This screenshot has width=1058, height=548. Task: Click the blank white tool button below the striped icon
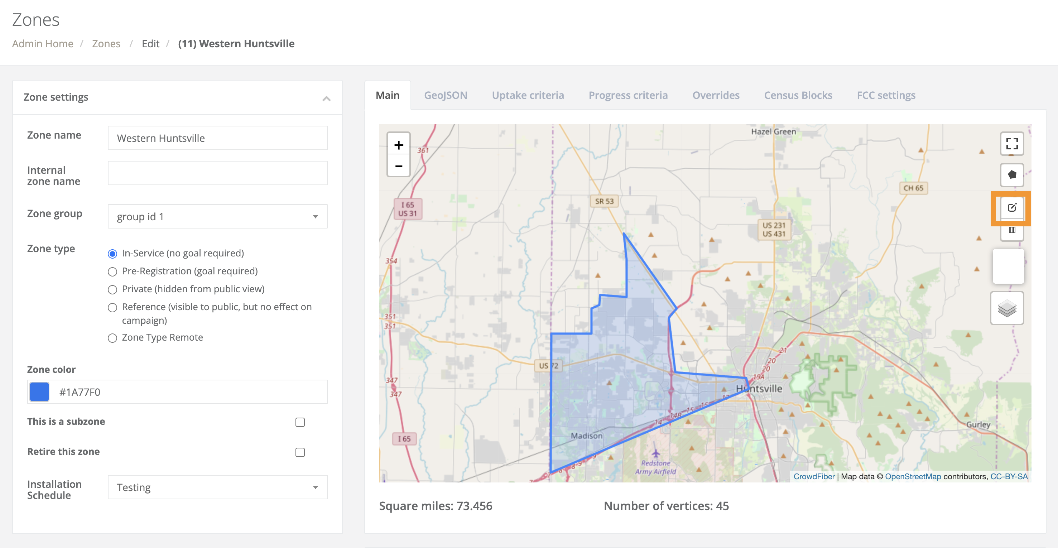[x=1008, y=266]
